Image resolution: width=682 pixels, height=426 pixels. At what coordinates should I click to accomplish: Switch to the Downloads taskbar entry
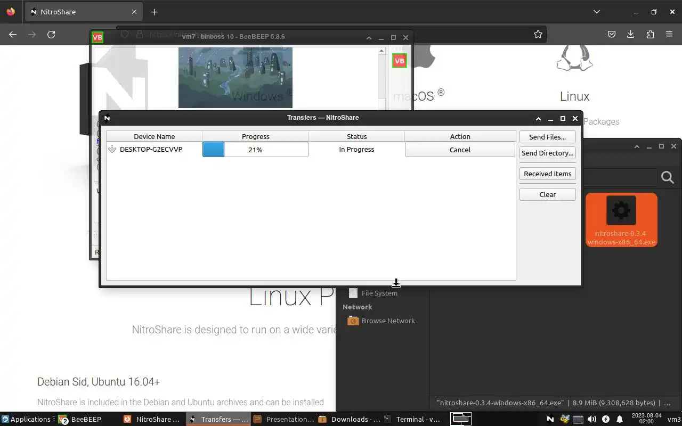click(x=349, y=419)
